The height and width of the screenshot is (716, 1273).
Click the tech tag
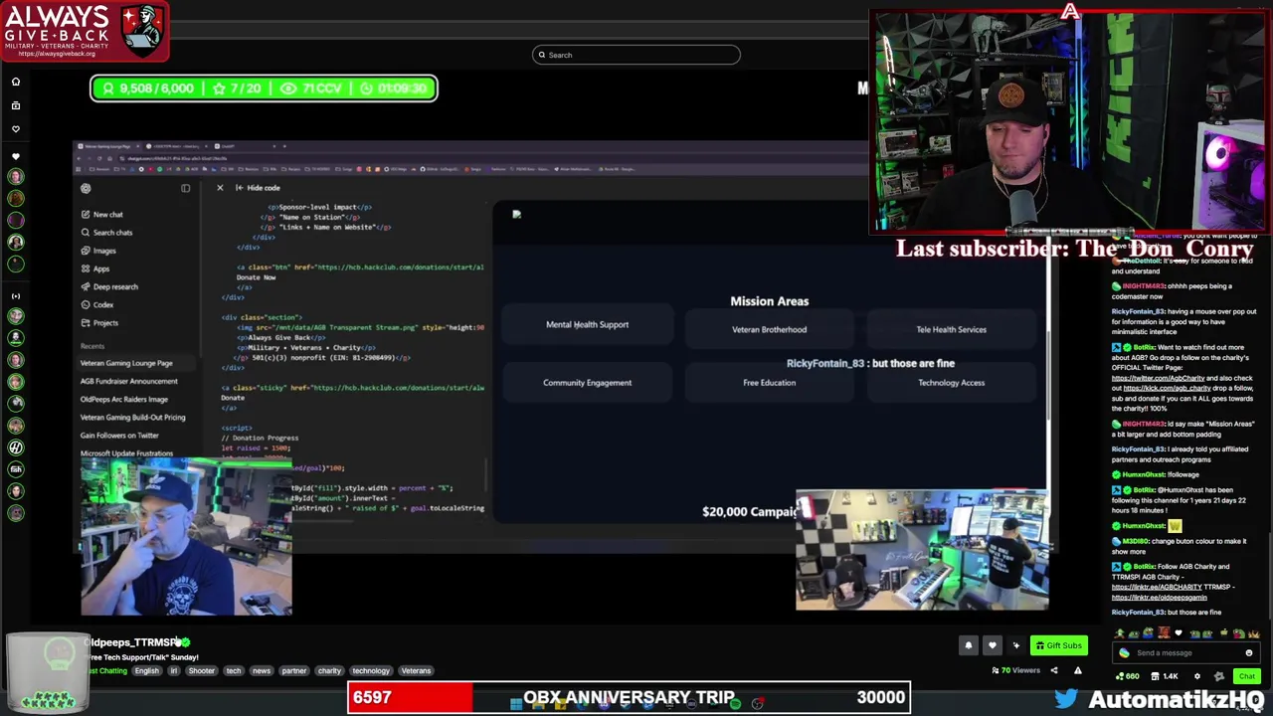tap(234, 671)
